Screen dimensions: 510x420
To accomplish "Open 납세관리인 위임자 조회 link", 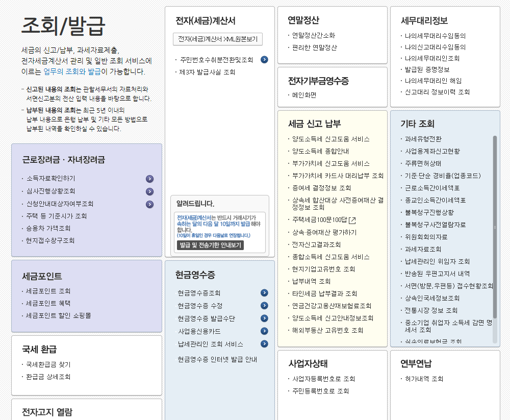I will pyautogui.click(x=437, y=261).
